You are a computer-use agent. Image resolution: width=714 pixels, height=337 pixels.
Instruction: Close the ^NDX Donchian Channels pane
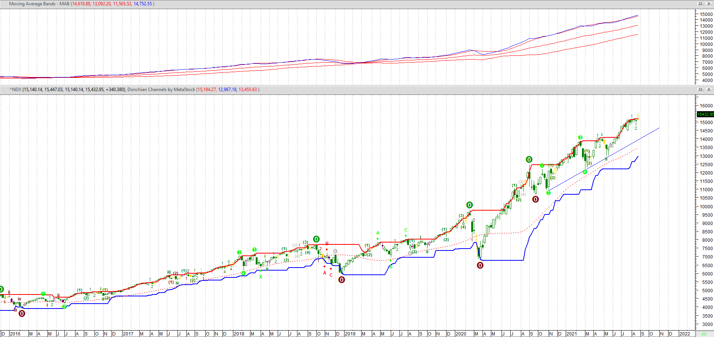pos(708,90)
